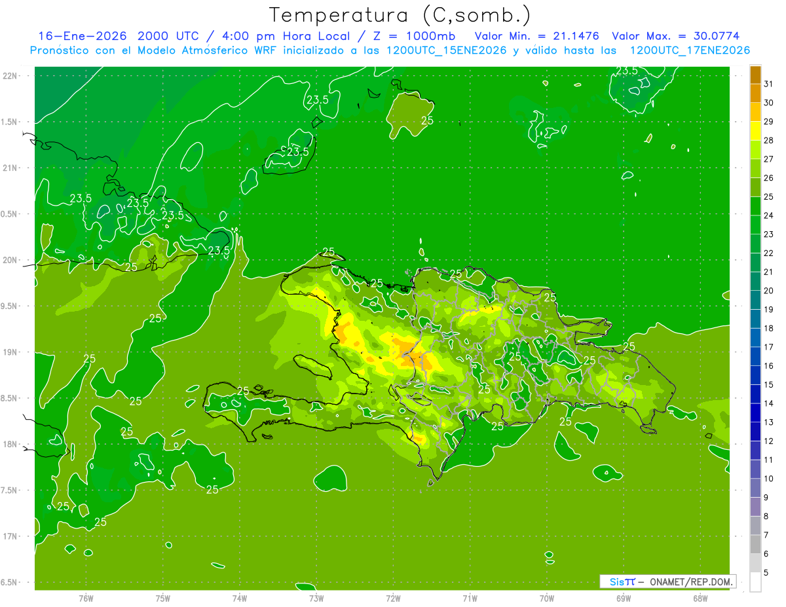Pick the blue swatch between 15 and 16
This screenshot has height=607, width=786.
(x=755, y=376)
